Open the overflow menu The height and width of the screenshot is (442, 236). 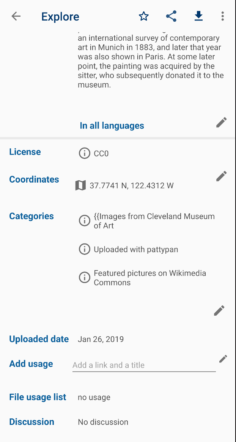click(223, 16)
